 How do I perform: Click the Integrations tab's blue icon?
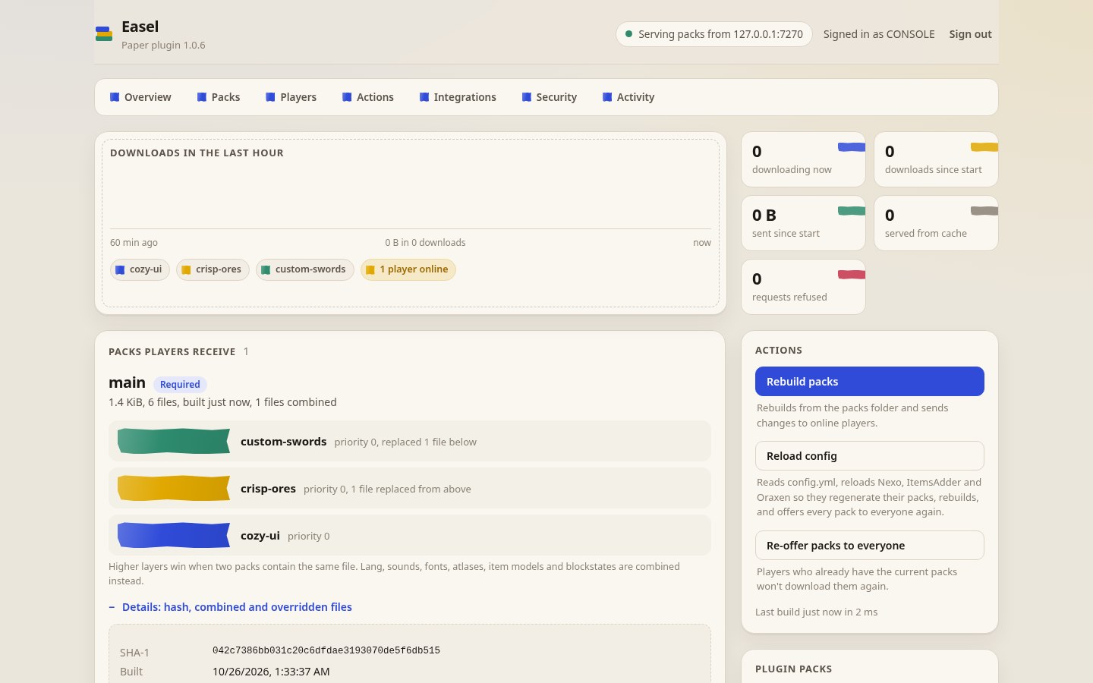tap(424, 97)
